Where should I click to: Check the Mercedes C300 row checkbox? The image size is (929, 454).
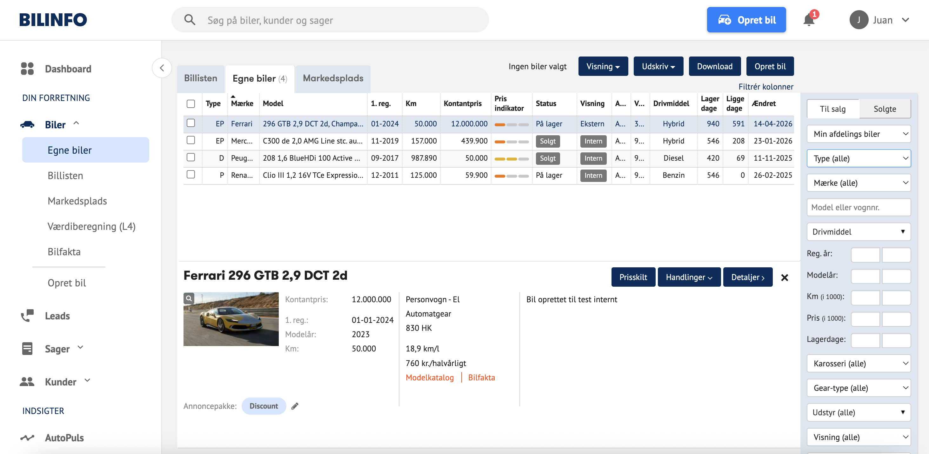point(191,140)
